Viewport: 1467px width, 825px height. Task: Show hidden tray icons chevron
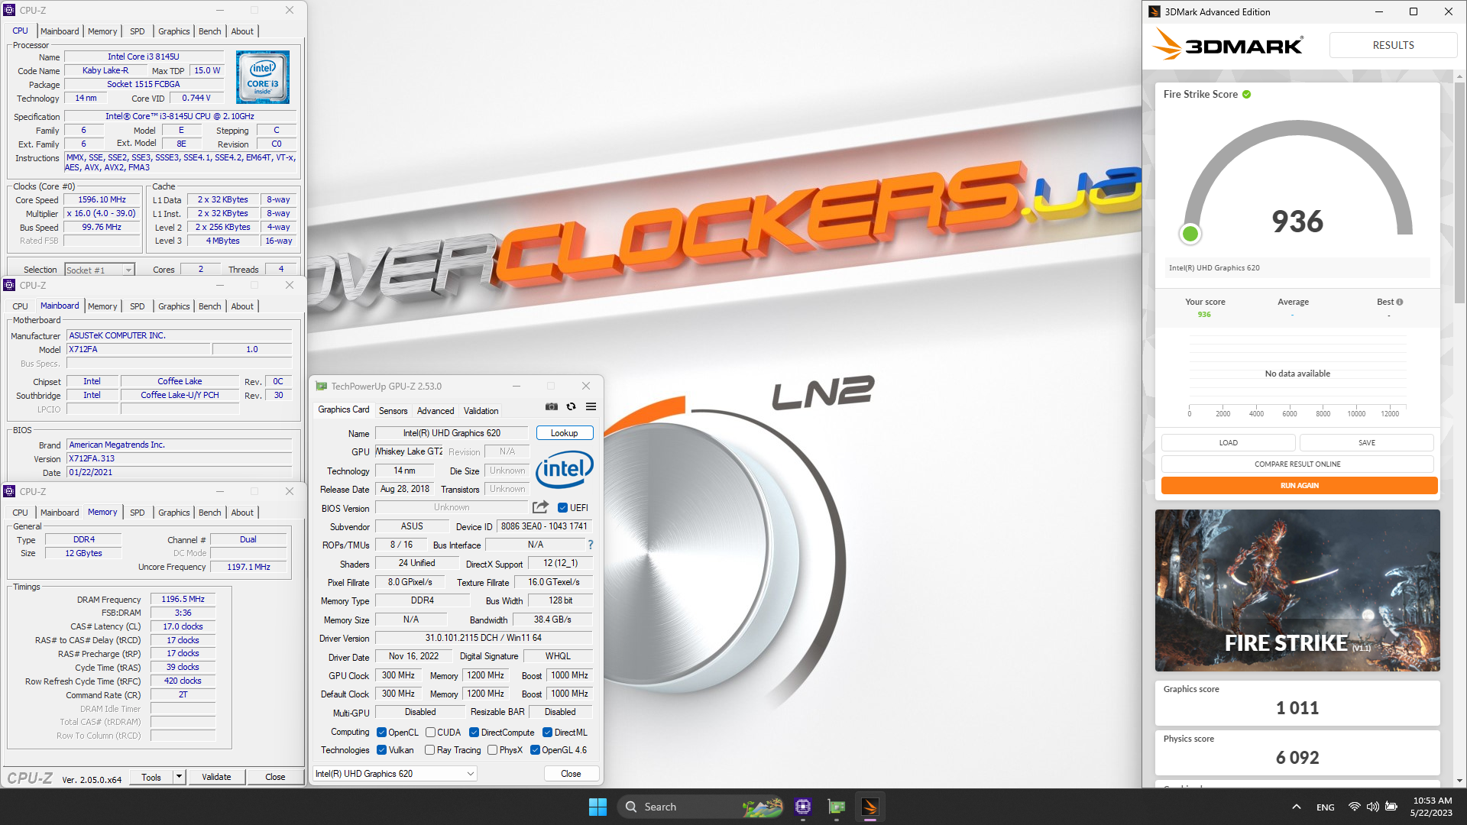pos(1297,807)
